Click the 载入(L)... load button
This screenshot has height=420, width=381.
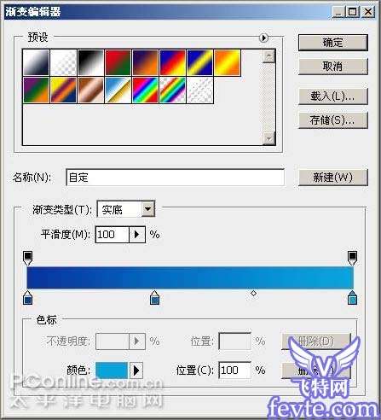click(333, 96)
